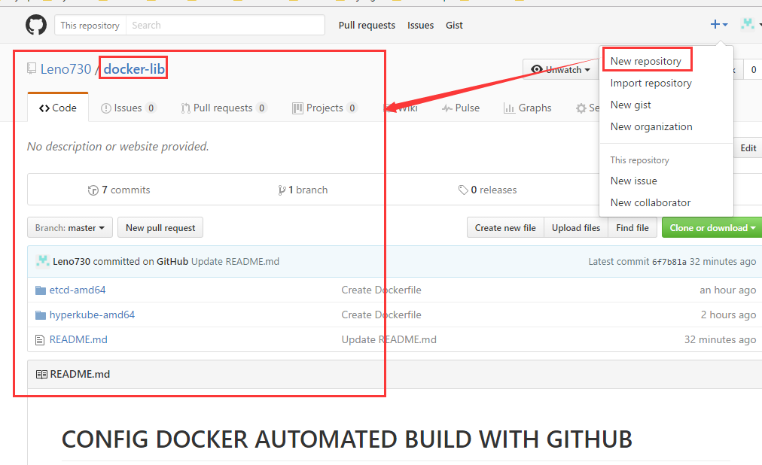This screenshot has width=762, height=465.
Task: Select the Code tab
Action: coord(58,108)
